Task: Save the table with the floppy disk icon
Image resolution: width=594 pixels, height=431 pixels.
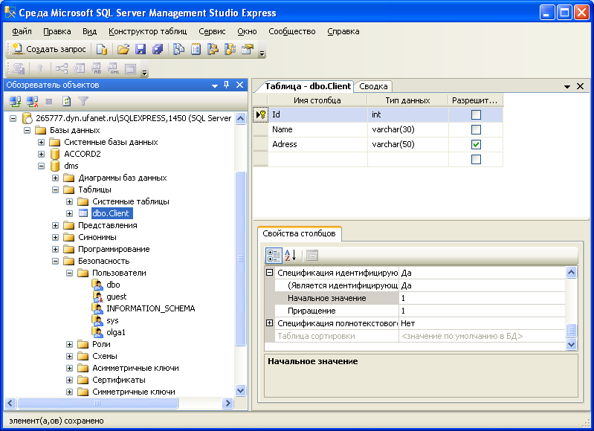Action: click(141, 49)
